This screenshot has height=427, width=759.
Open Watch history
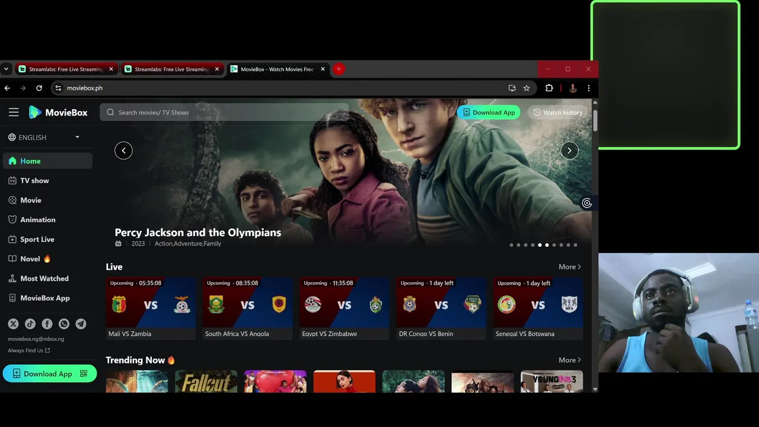[557, 112]
